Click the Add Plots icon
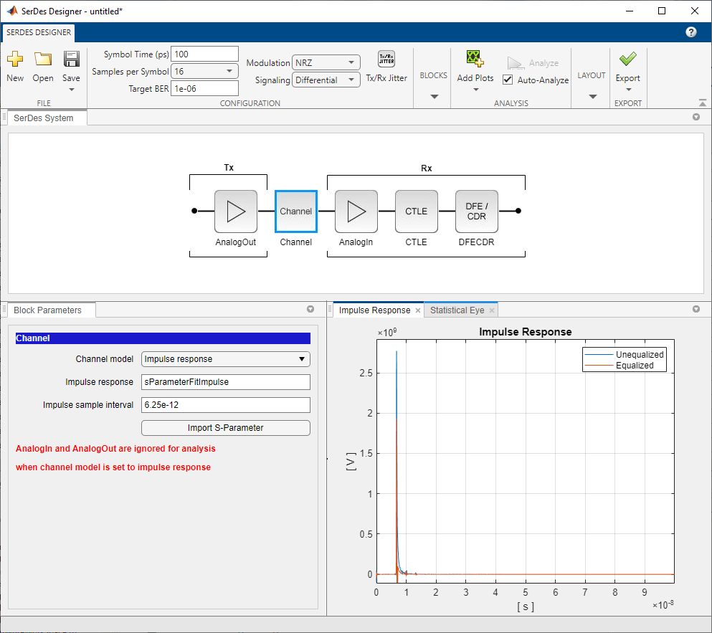The image size is (712, 633). point(475,59)
